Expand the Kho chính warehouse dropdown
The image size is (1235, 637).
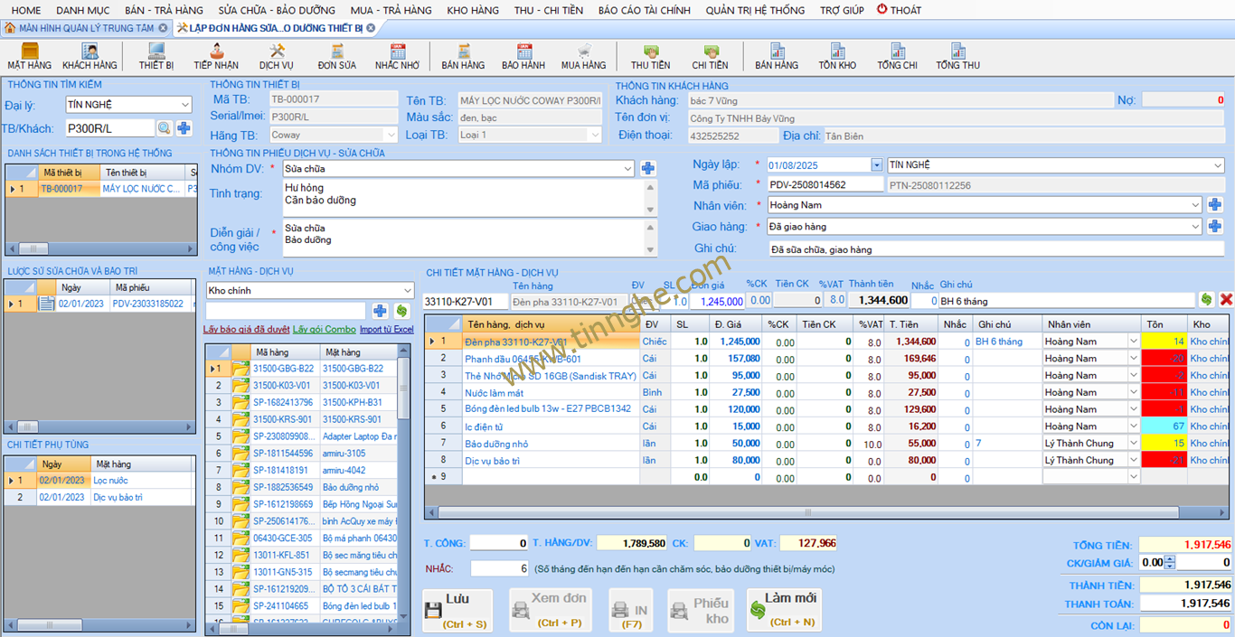click(407, 291)
